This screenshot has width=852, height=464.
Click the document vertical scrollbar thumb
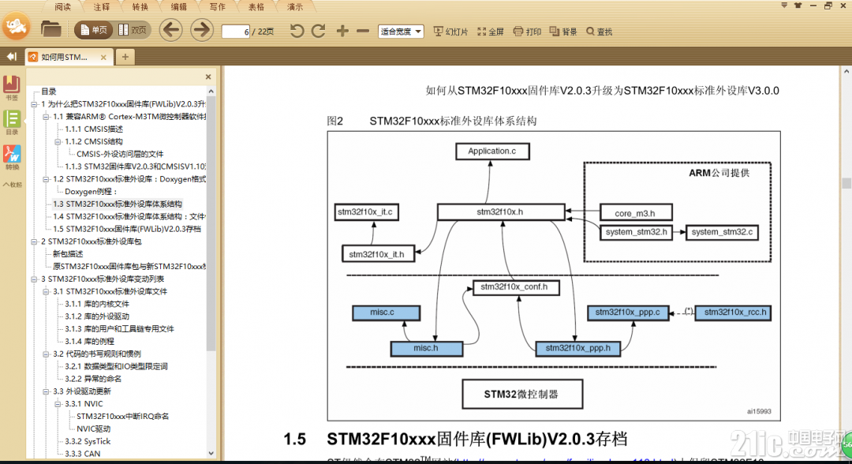[846, 183]
